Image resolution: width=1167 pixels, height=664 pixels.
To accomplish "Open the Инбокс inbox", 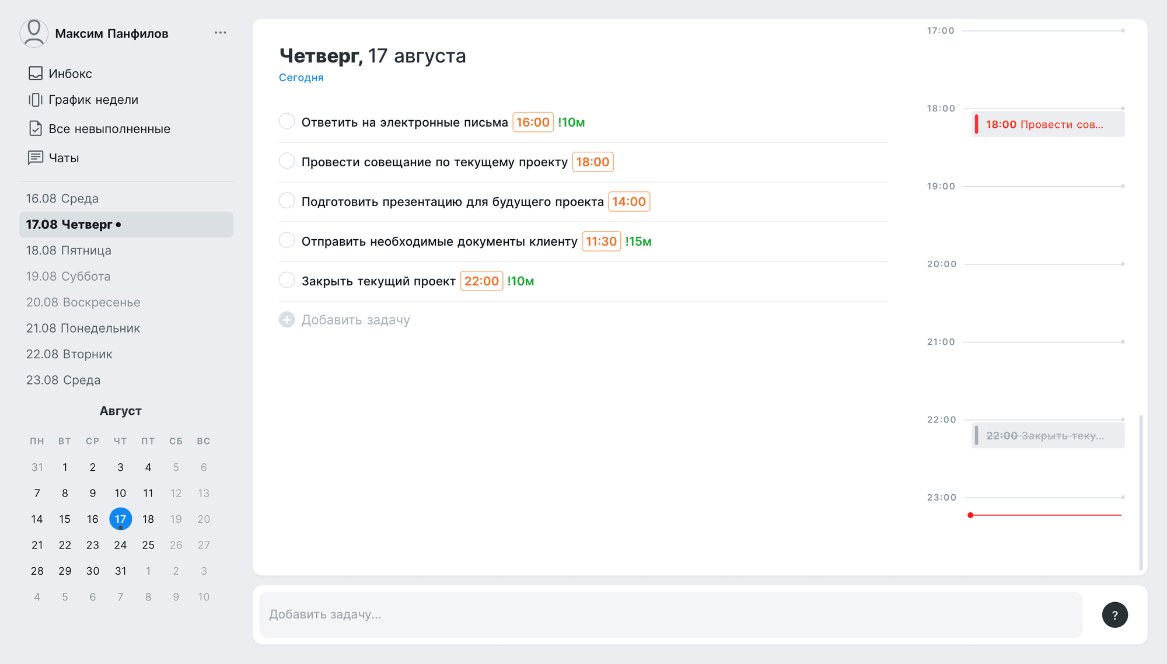I will (x=70, y=74).
